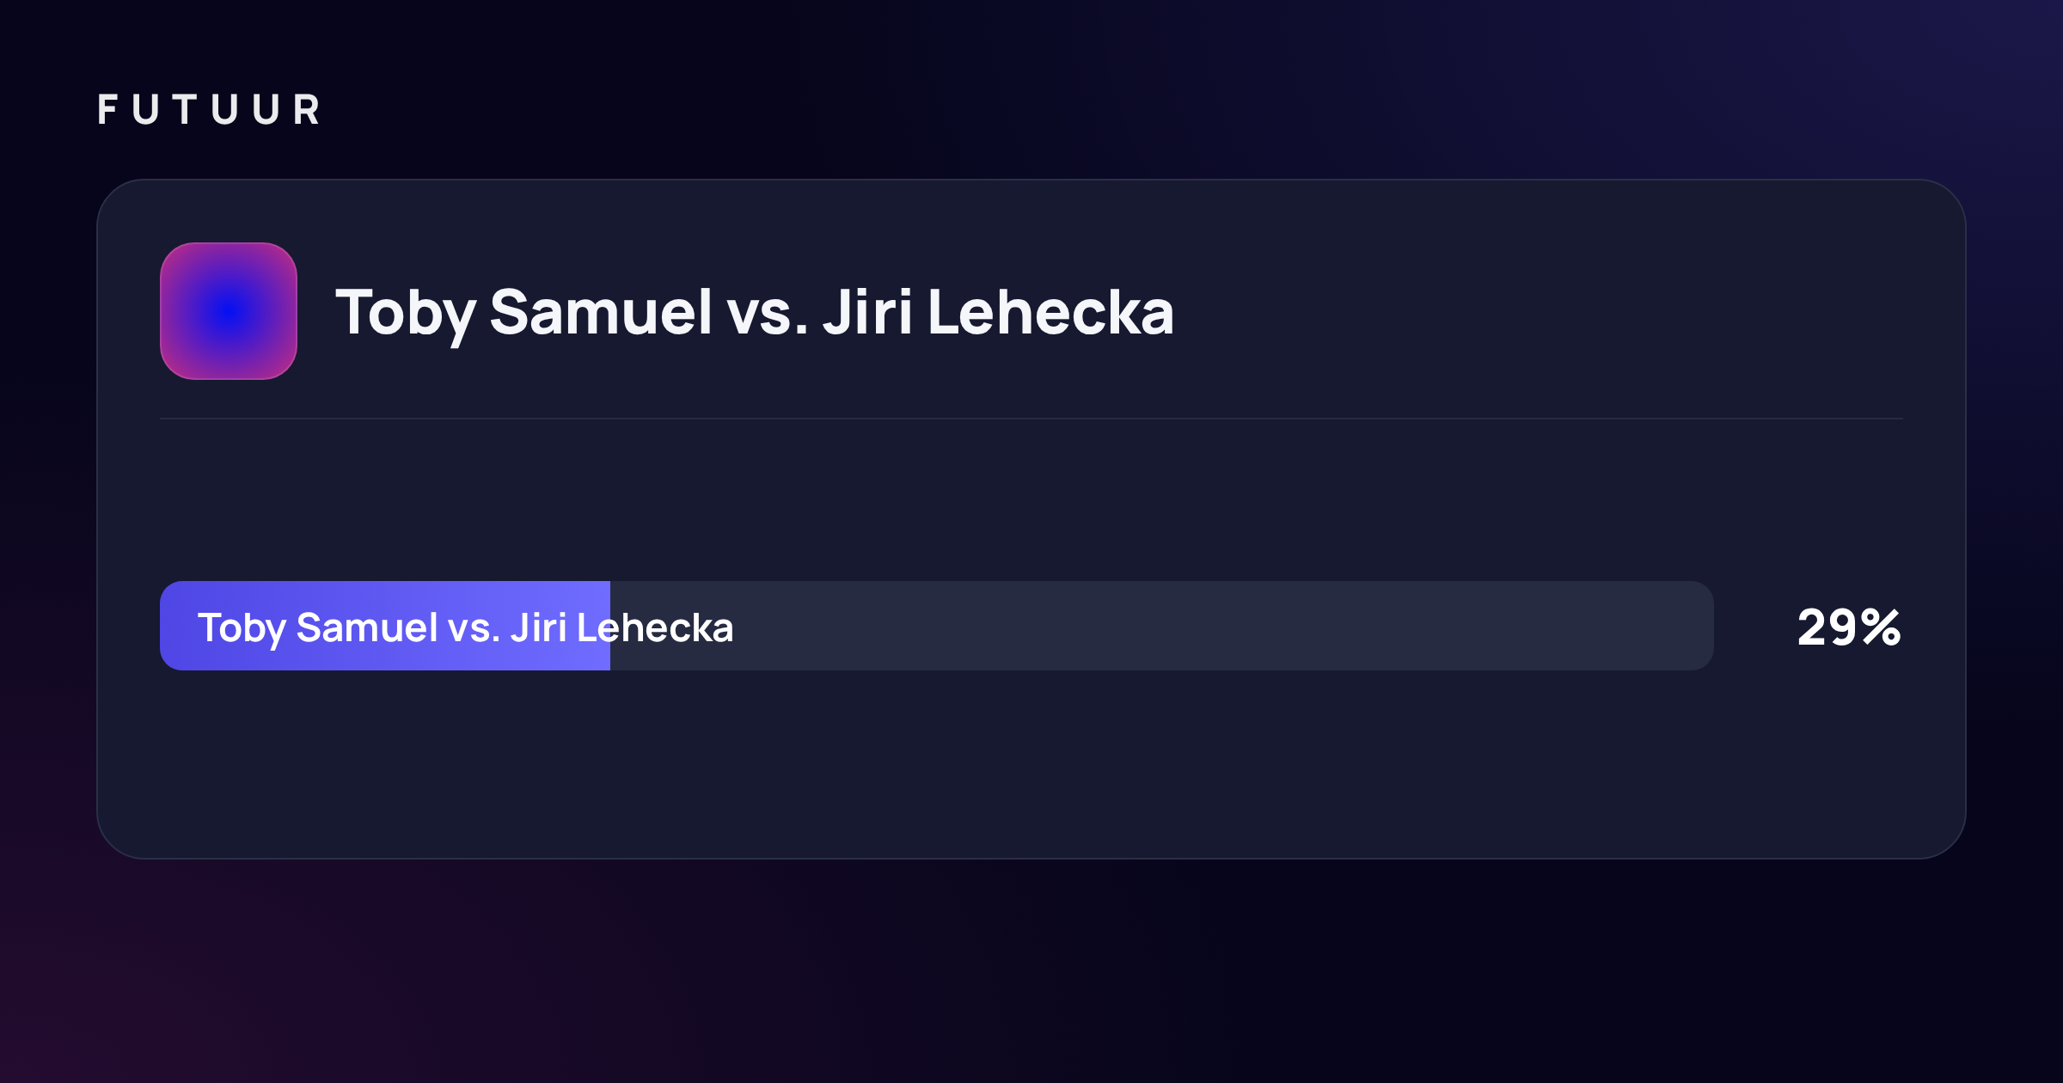Viewport: 2063px width, 1083px height.
Task: Click "Toby Samuel" inside the progress bar
Action: (x=318, y=628)
